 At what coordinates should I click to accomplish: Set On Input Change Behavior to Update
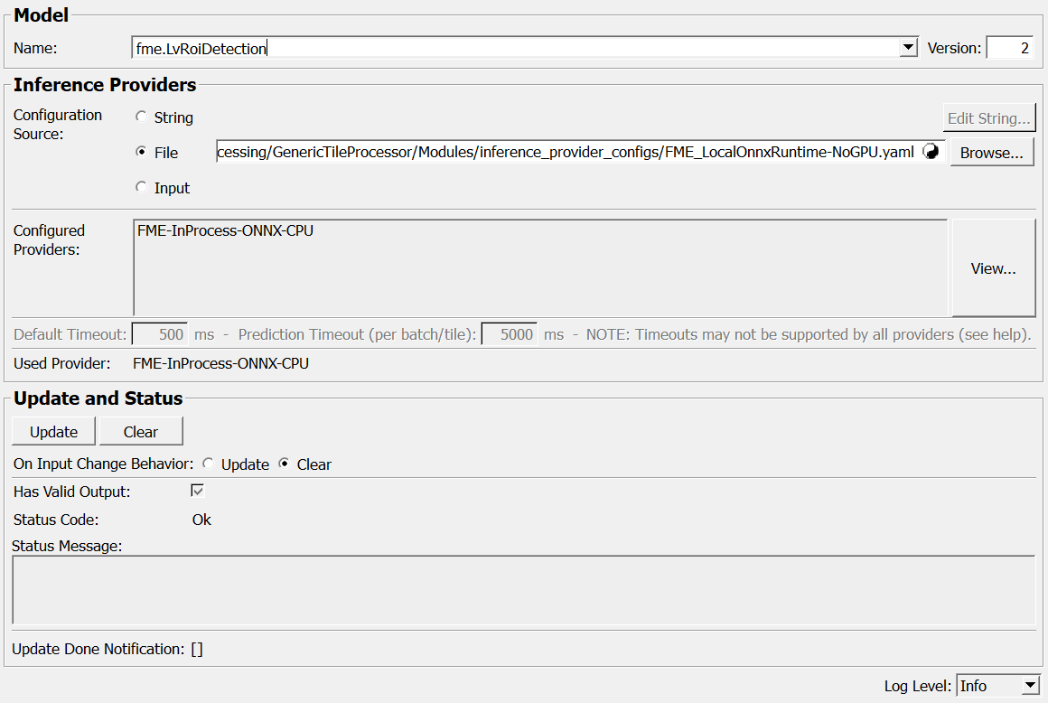(209, 464)
